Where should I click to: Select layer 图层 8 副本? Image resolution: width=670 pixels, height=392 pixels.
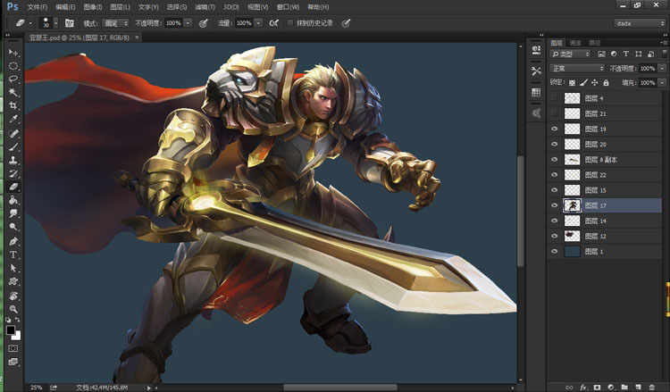point(604,159)
